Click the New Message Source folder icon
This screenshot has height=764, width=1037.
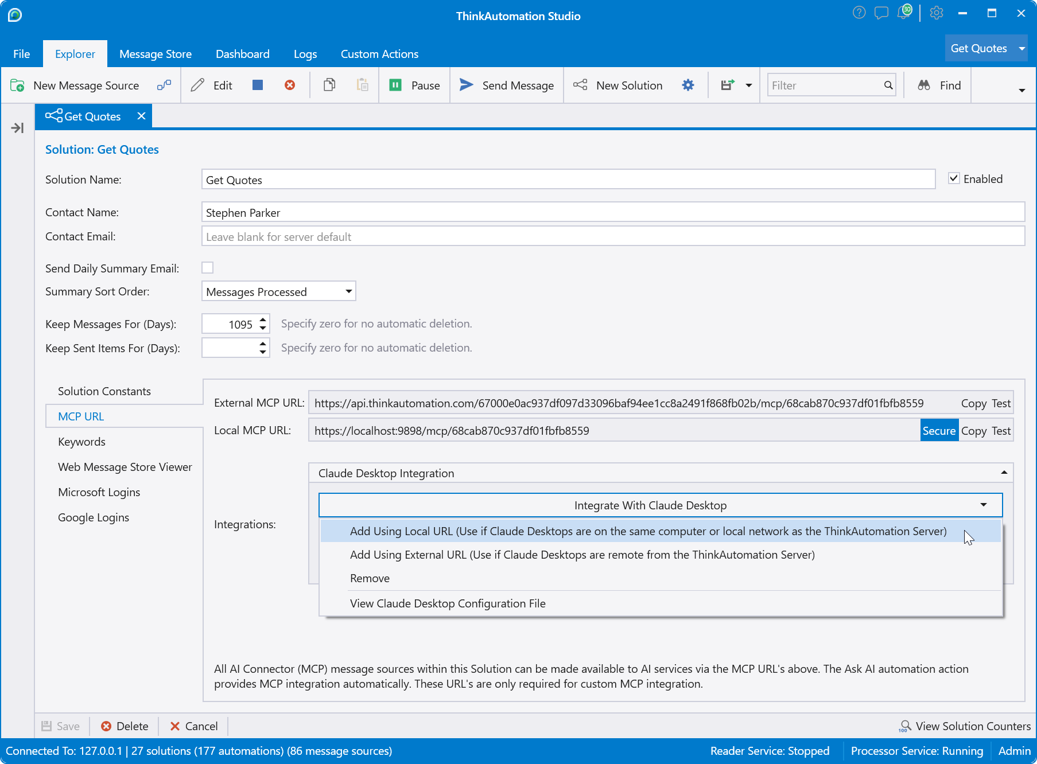[17, 85]
